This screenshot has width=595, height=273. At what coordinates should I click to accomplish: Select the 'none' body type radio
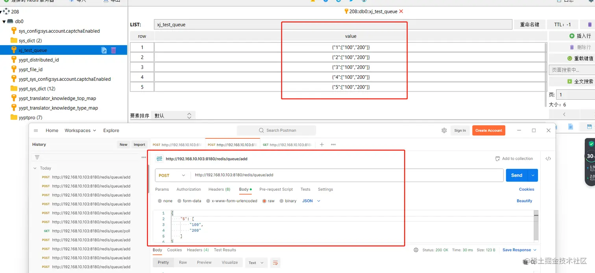coord(160,201)
